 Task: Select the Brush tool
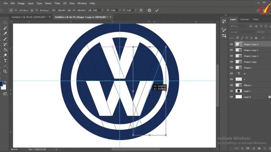click(x=5, y=39)
